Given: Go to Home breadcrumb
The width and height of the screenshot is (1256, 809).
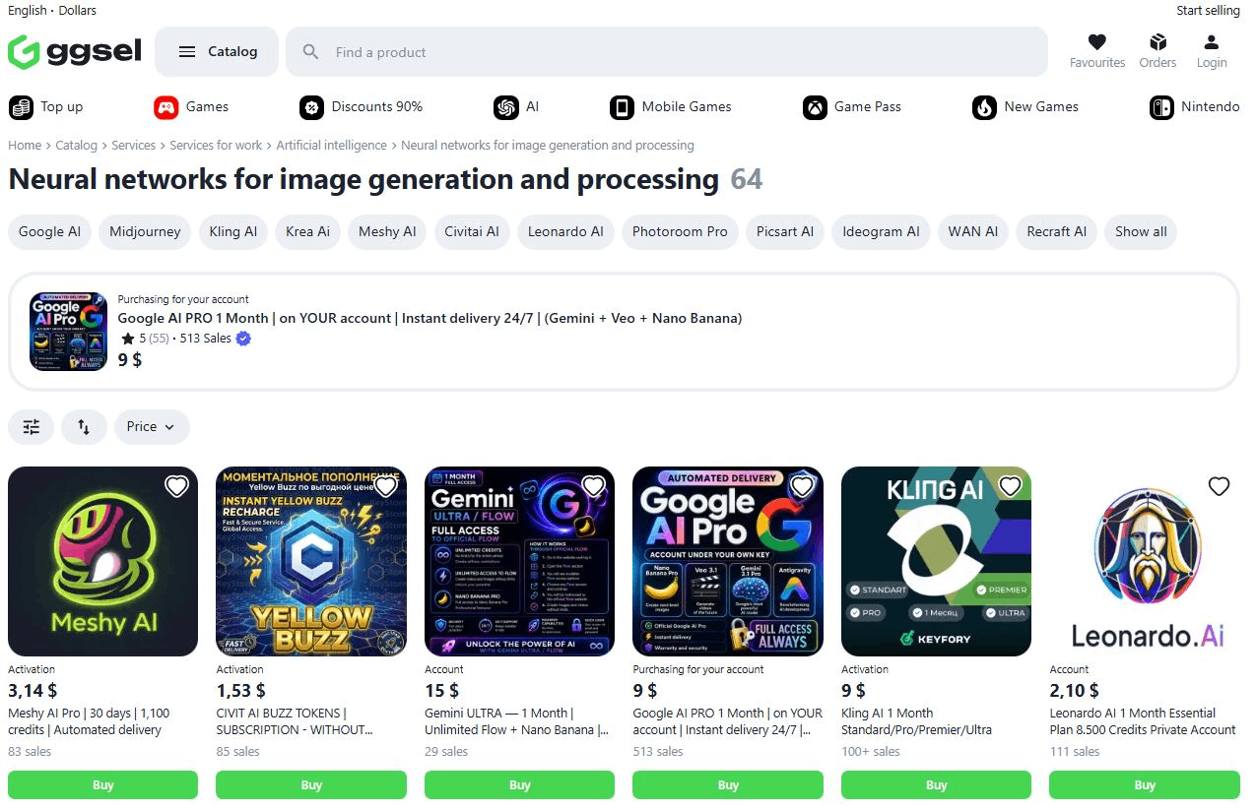Looking at the screenshot, I should pos(25,146).
